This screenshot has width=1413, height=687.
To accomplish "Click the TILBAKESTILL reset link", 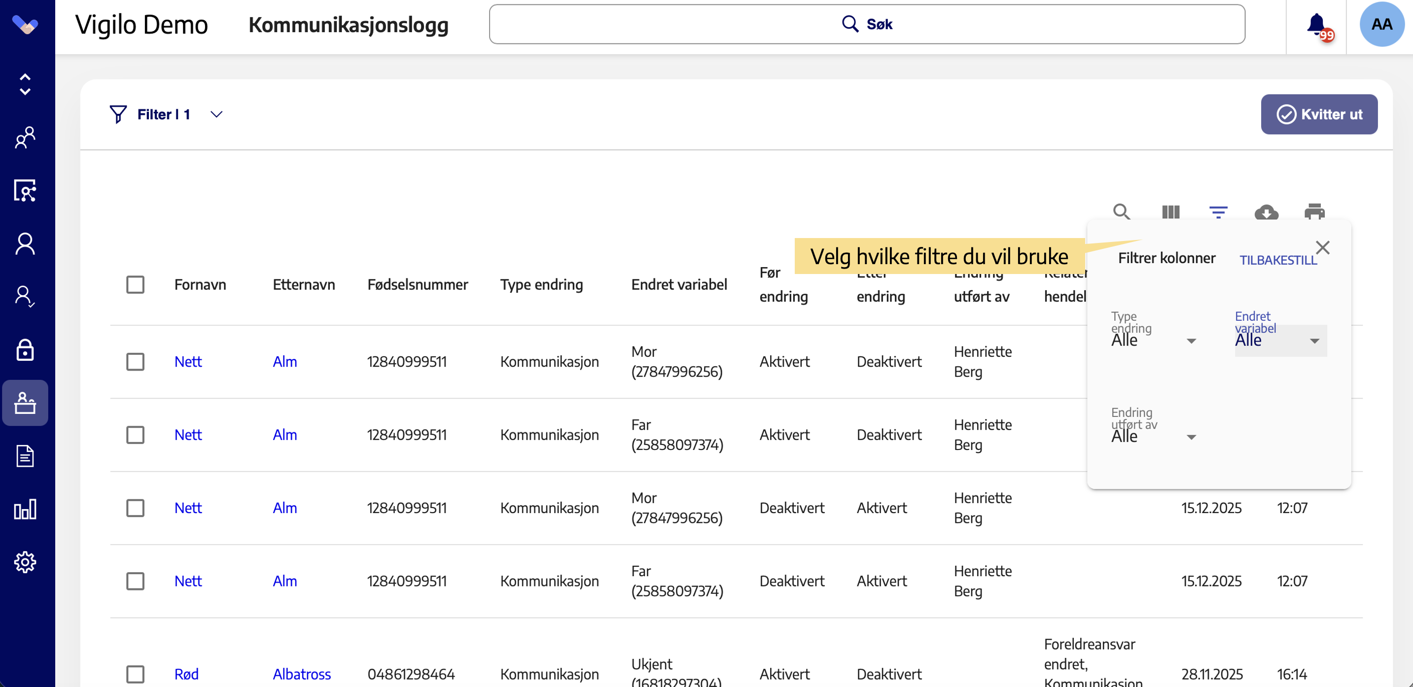I will tap(1278, 260).
